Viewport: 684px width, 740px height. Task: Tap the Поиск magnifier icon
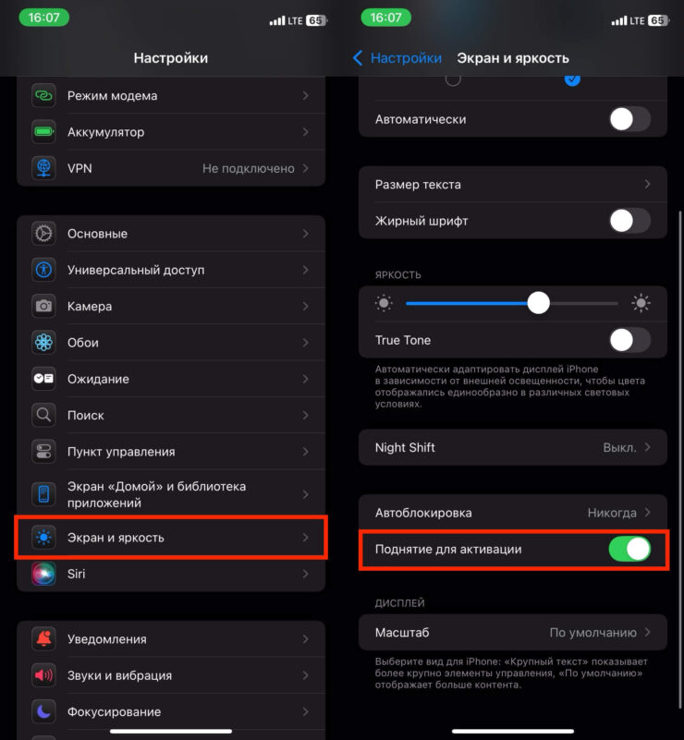(x=43, y=416)
